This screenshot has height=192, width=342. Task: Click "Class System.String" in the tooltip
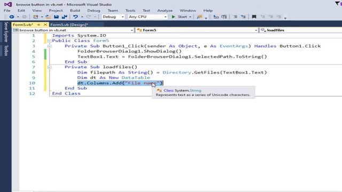[182, 90]
